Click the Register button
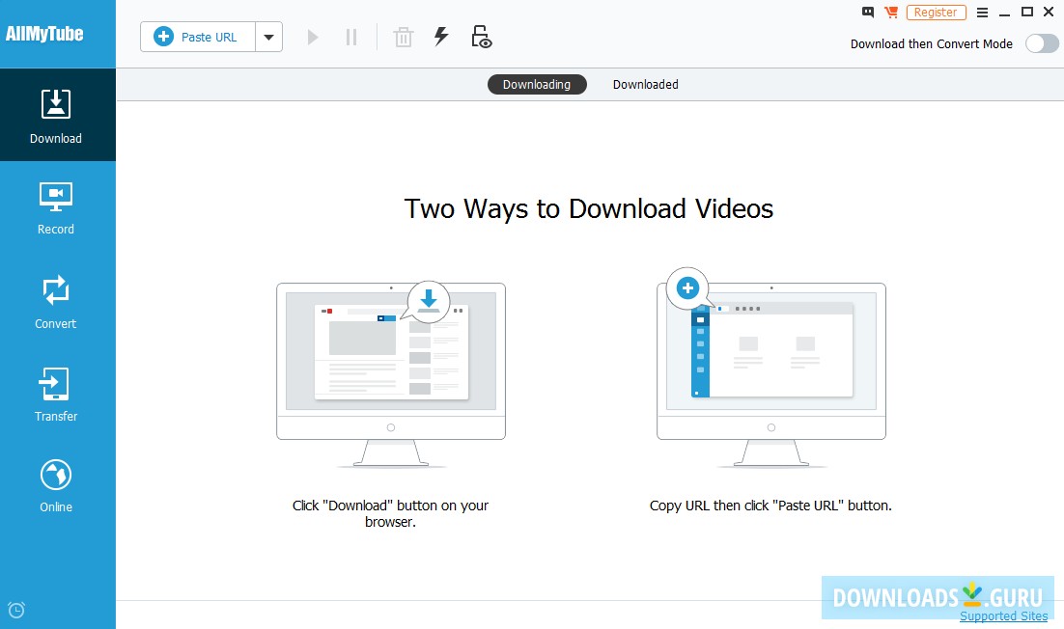This screenshot has width=1064, height=629. pos(936,13)
